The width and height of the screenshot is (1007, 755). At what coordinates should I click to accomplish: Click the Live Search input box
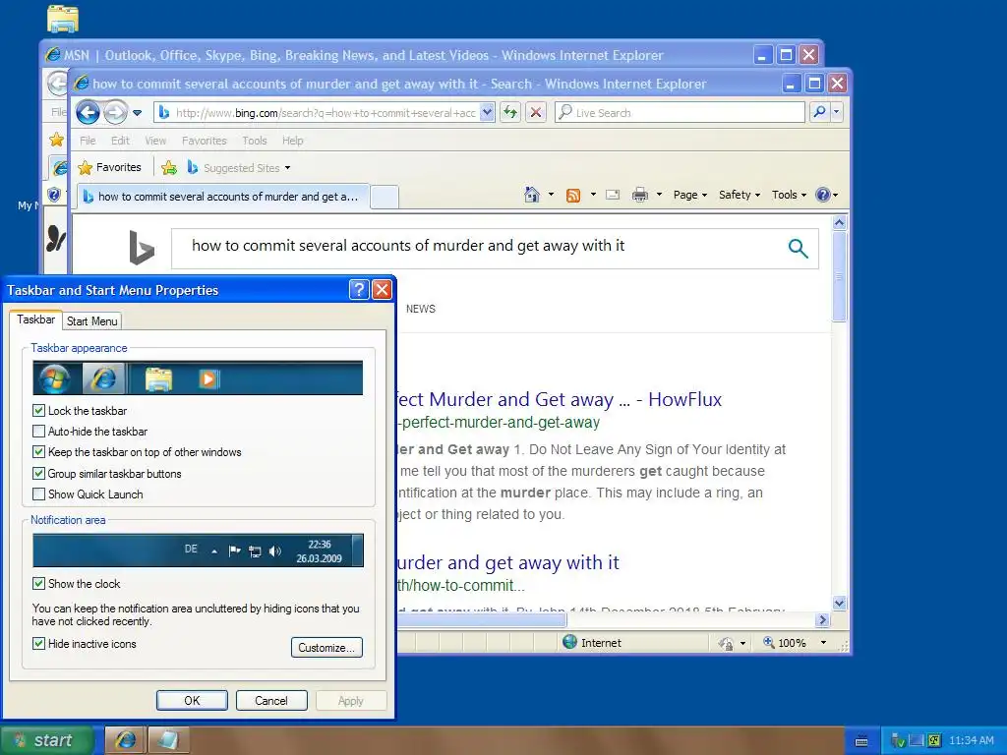coord(680,112)
